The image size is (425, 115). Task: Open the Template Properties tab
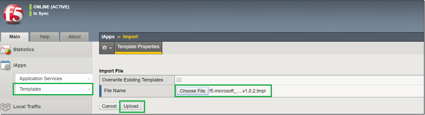(138, 47)
